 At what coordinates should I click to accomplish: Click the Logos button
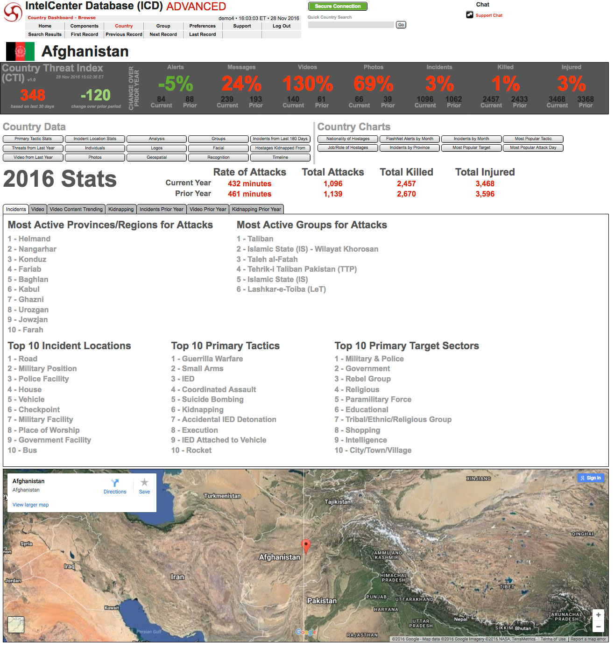coord(156,148)
